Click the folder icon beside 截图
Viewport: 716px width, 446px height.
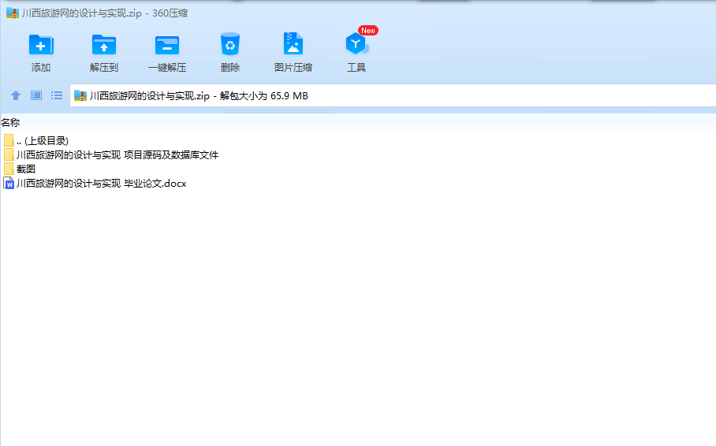(x=9, y=169)
